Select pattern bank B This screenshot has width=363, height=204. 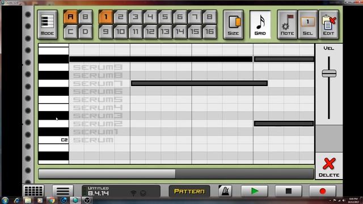(x=86, y=17)
